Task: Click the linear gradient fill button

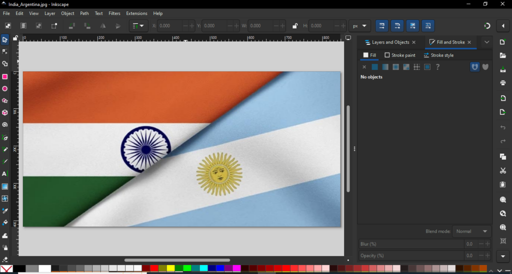Action: [x=385, y=67]
